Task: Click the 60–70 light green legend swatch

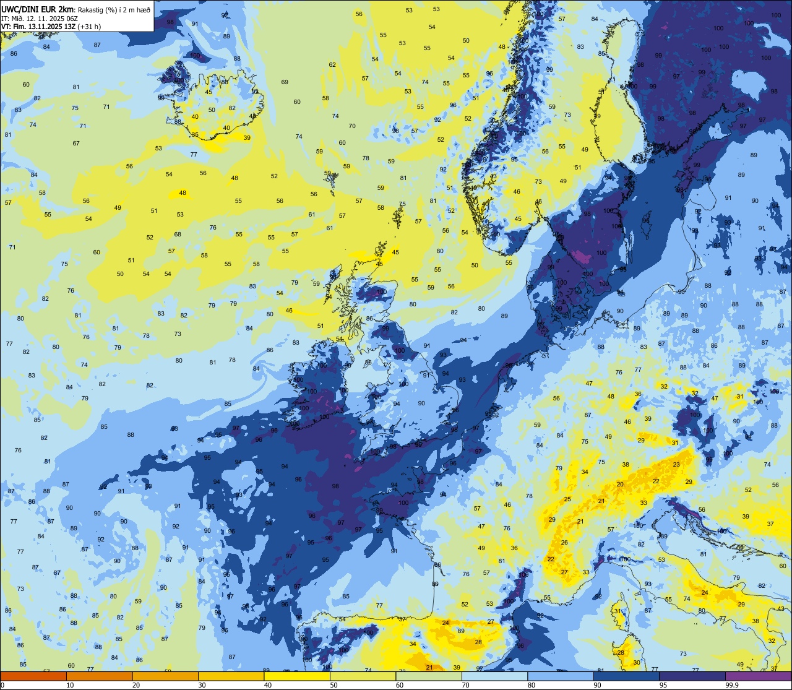Action: 429,676
